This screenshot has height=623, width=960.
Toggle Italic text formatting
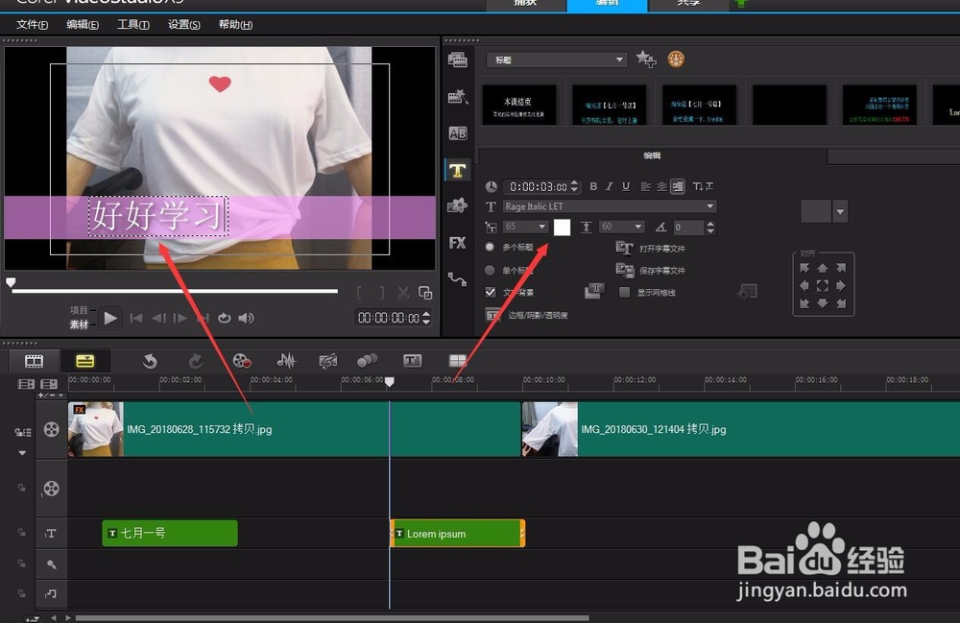tap(610, 186)
